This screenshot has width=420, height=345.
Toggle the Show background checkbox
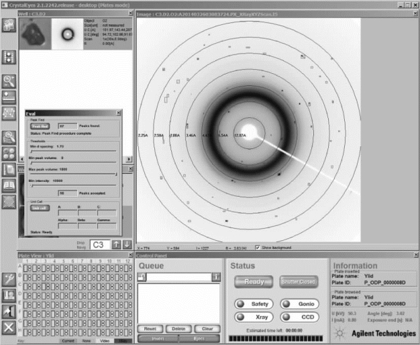click(258, 248)
